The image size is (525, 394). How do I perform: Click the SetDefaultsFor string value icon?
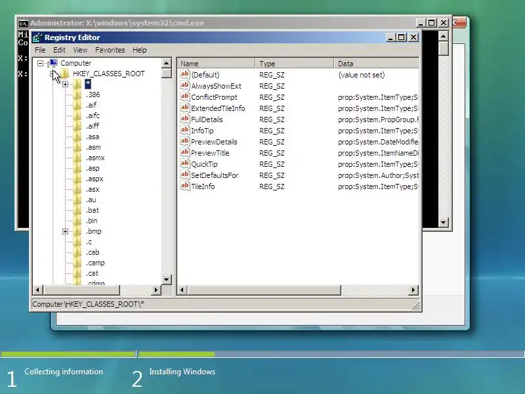coord(185,175)
